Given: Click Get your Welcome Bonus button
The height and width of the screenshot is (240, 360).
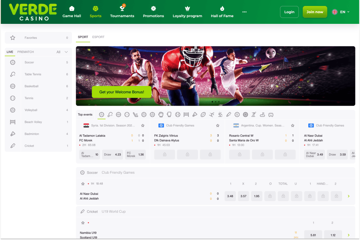Looking at the screenshot, I should coord(122,92).
